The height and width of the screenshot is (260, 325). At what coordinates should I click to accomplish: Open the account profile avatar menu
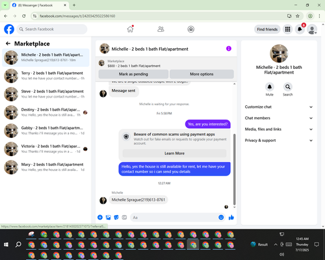pyautogui.click(x=312, y=29)
